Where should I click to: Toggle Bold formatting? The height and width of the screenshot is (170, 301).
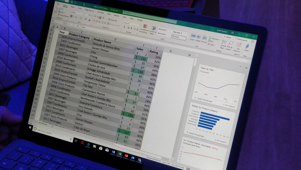tap(71, 16)
